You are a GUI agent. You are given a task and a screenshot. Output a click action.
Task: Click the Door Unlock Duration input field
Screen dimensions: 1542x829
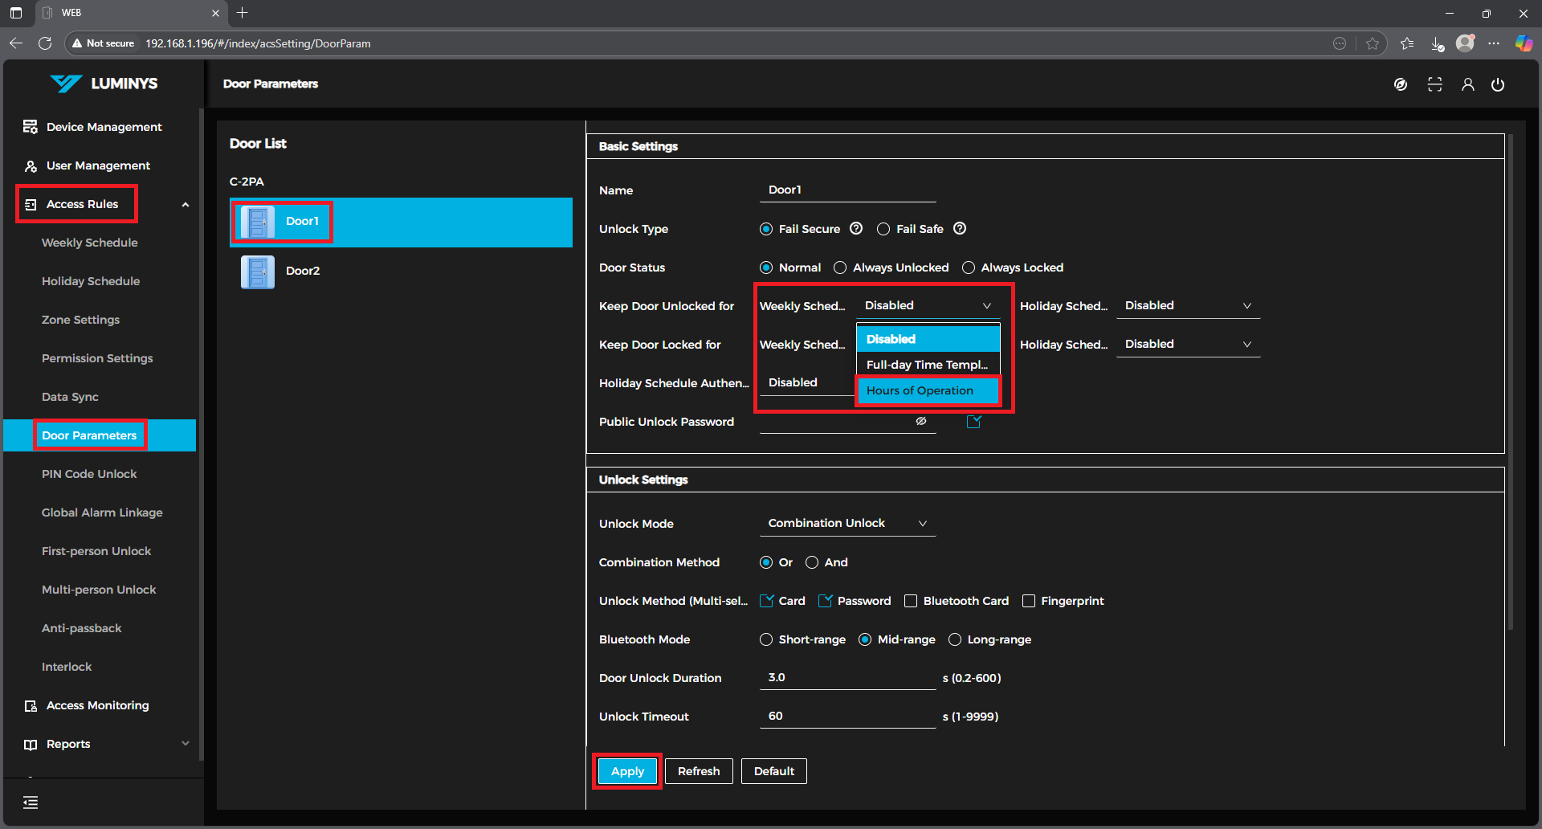(x=847, y=678)
